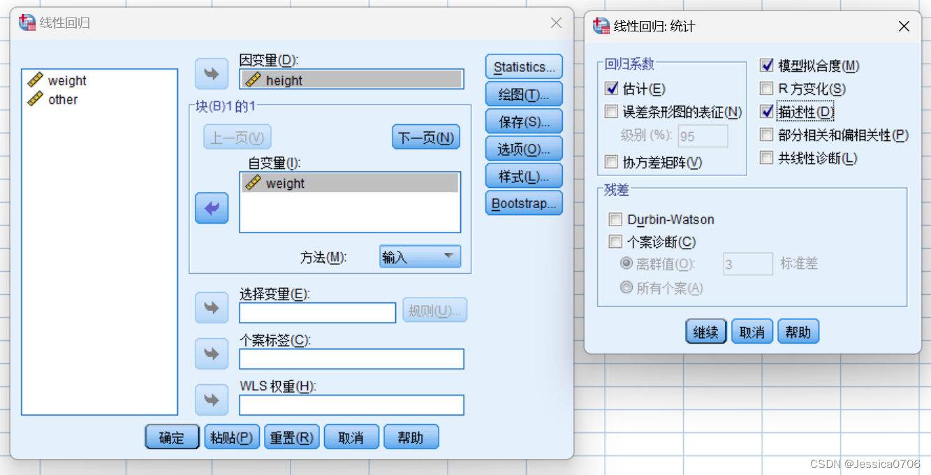Click SPSS icon in 线性回归: 统计 title bar
Viewport: 931px width, 475px height.
pos(601,26)
